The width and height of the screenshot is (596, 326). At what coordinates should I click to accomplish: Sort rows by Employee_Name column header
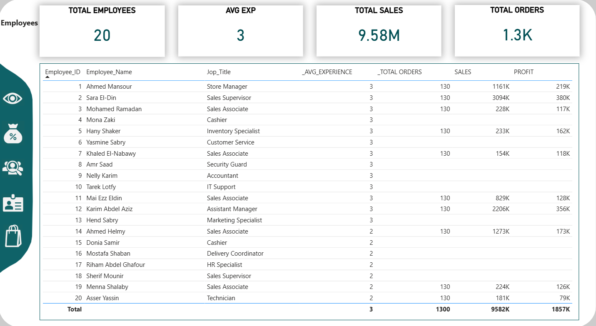click(109, 72)
